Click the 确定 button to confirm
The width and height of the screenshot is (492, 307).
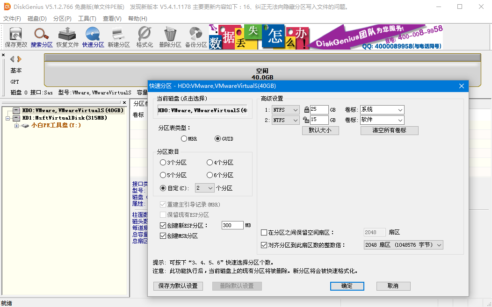347,286
